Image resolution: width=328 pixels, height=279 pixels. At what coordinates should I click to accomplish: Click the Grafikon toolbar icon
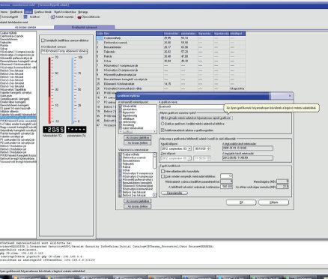tap(25, 16)
